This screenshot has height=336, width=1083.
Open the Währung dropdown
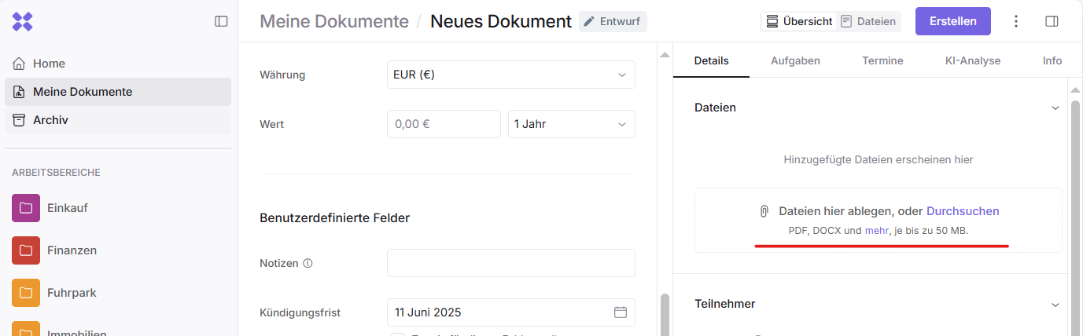click(510, 75)
